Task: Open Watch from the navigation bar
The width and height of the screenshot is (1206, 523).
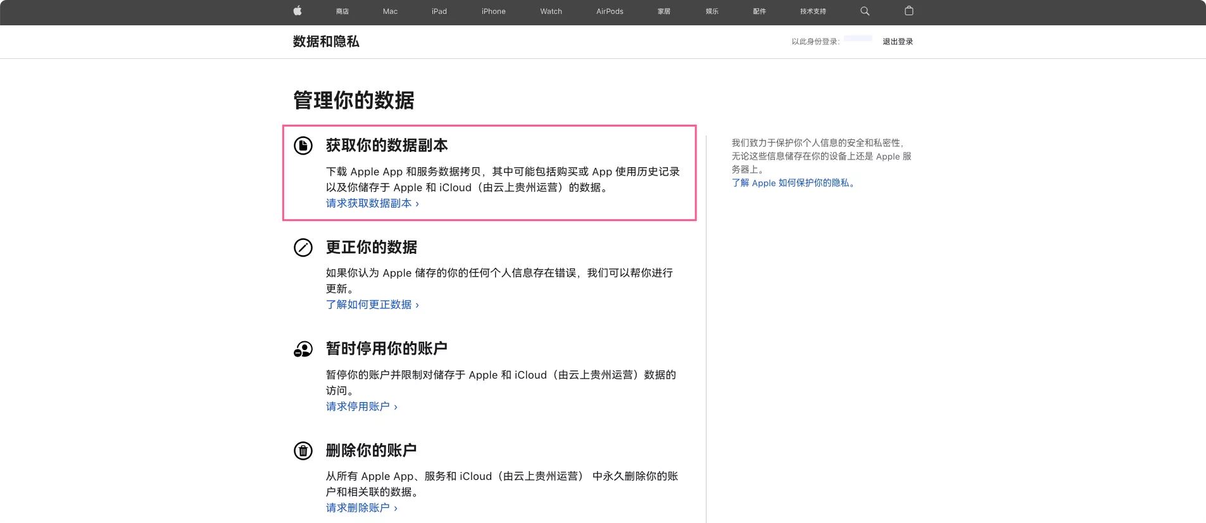Action: click(x=551, y=11)
